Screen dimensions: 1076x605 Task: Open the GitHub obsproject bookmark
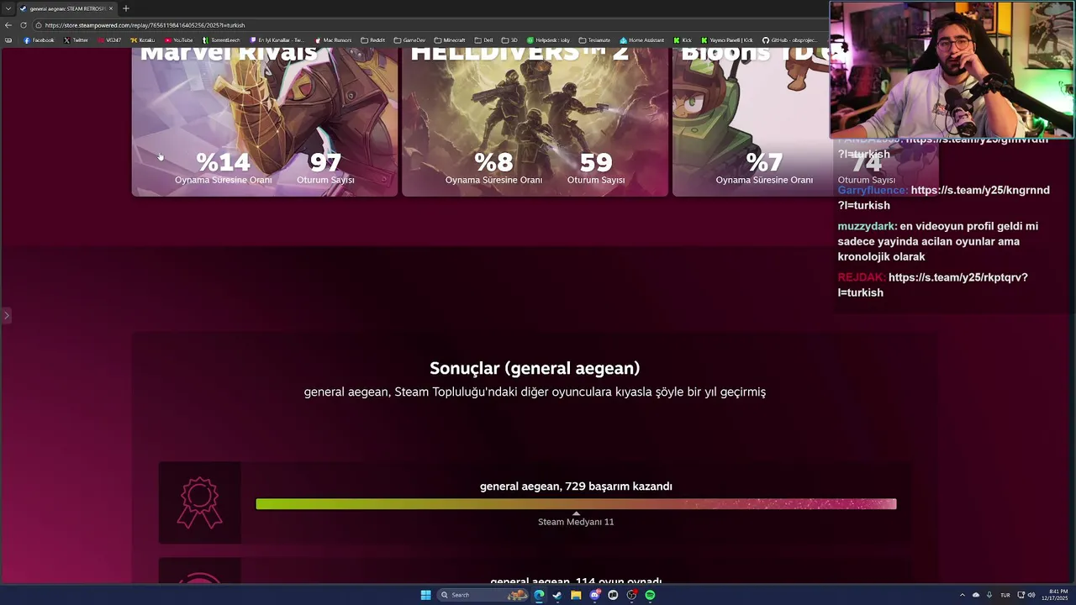(x=789, y=40)
